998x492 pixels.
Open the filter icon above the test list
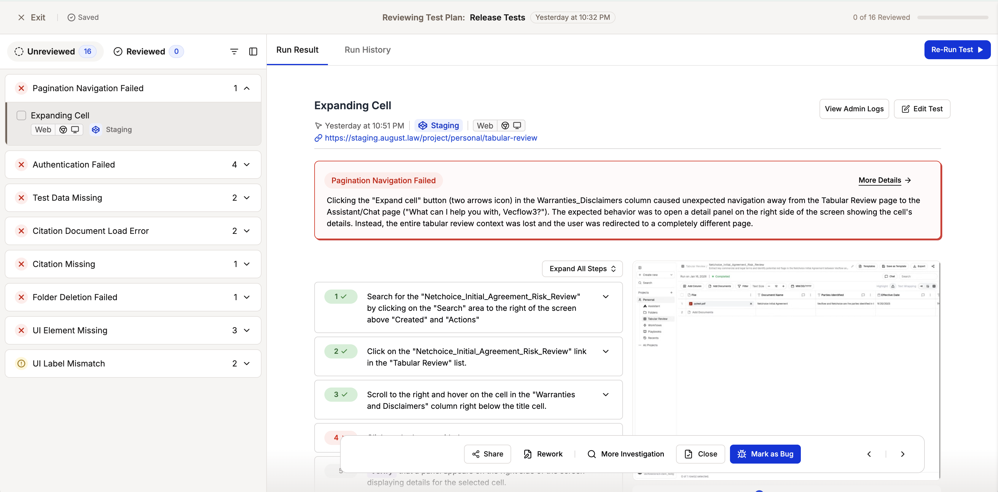[234, 51]
